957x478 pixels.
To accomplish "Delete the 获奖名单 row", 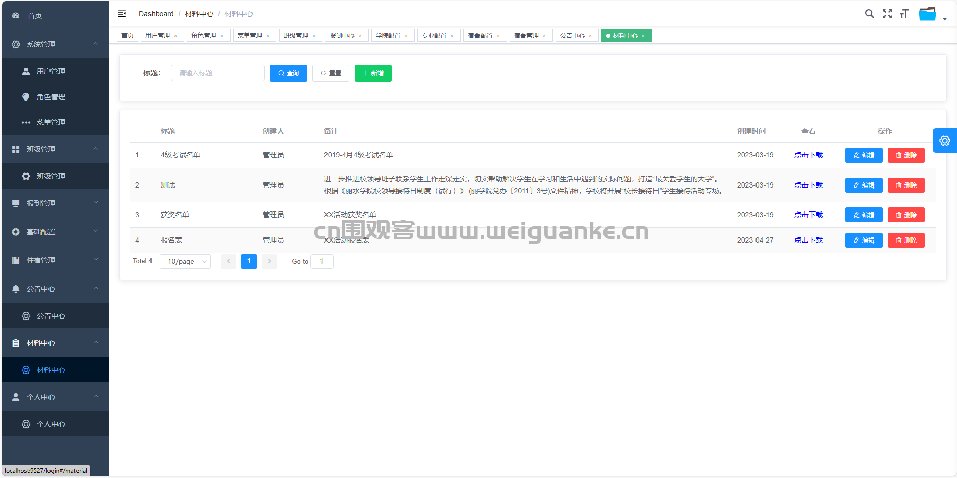I will pos(906,215).
